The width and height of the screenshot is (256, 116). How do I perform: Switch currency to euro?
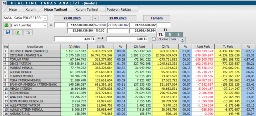(x=178, y=34)
